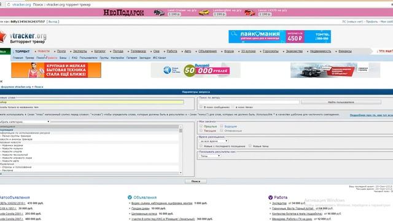This screenshot has height=221, width=393.
Task: Click the browser reload icon
Action: [x=8, y=4]
